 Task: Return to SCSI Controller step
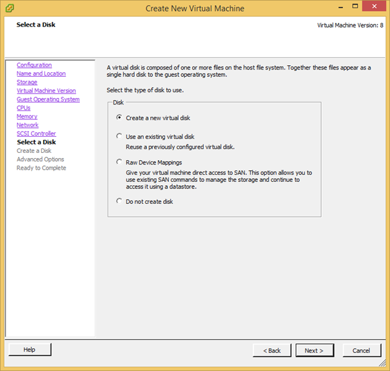click(x=36, y=134)
